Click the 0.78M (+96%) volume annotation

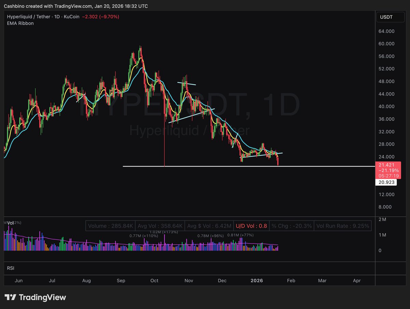[210, 236]
